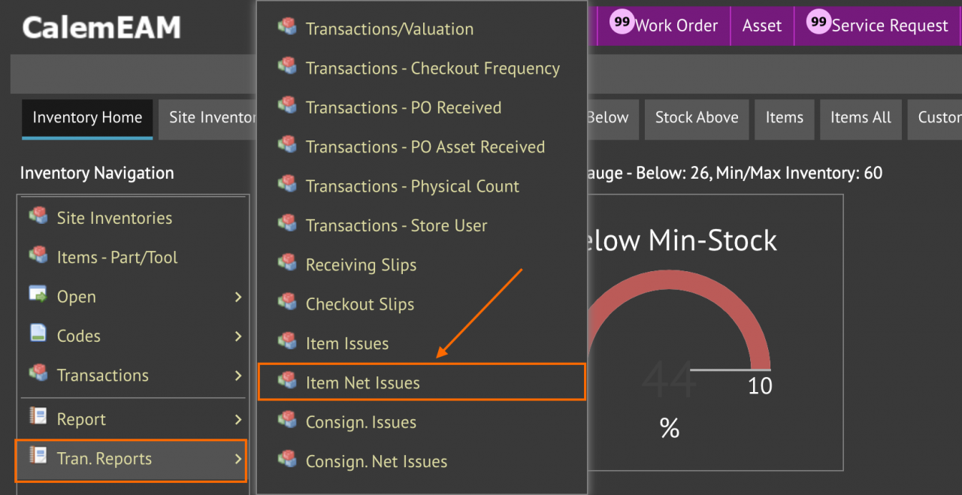Click the Below Min-Stock gauge label
The height and width of the screenshot is (495, 962).
tap(682, 240)
